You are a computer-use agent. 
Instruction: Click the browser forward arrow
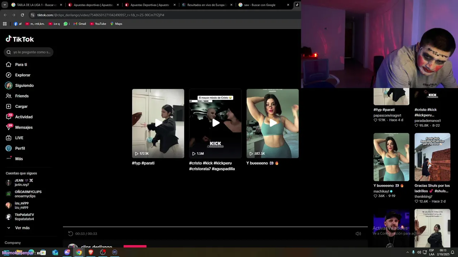coord(14,15)
